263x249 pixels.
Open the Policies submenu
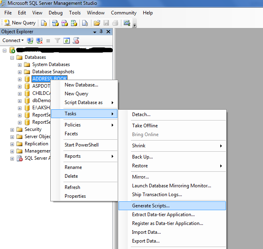84,125
